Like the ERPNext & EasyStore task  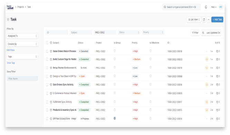click(x=51, y=119)
